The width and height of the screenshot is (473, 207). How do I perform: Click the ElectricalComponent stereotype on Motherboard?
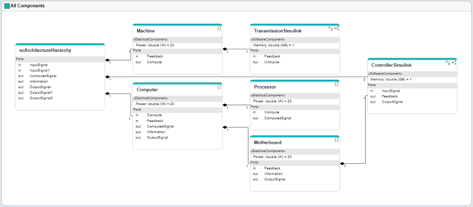pyautogui.click(x=267, y=151)
